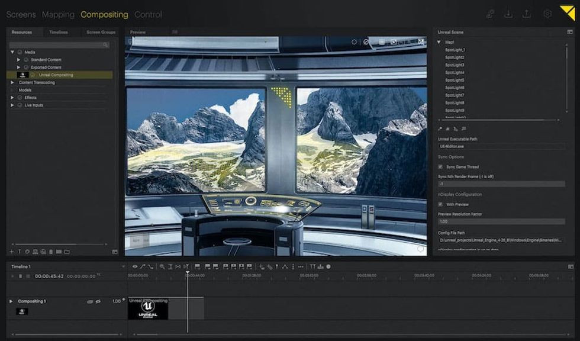Image resolution: width=580 pixels, height=341 pixels.
Task: Click the Preview Resolution Factor field
Action: (x=501, y=221)
